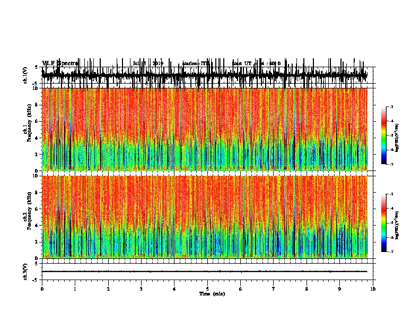Click the ch.2 Frequency (kHz) axis label
Image resolution: width=420 pixels, height=324 pixels.
point(27,211)
